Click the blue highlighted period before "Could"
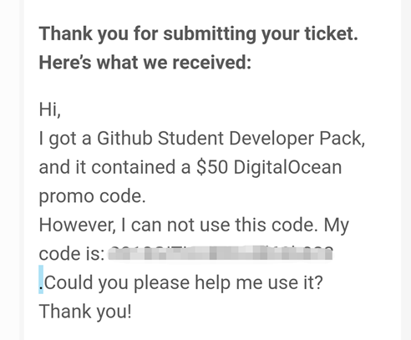The height and width of the screenshot is (340, 411). point(41,280)
